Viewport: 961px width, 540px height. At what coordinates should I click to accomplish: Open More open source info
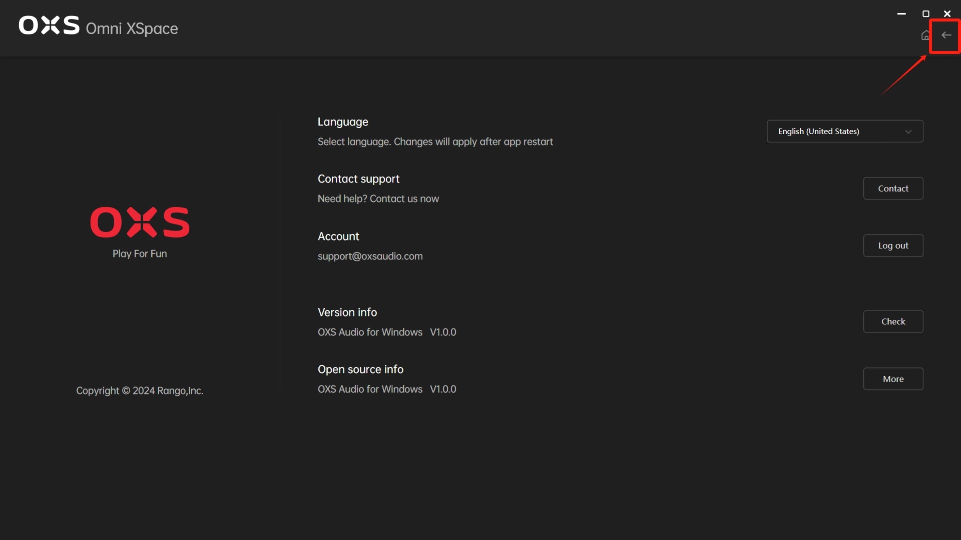(x=893, y=379)
